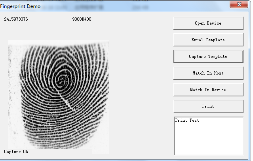Click the Fingerprint Demo title bar text

pos(20,6)
